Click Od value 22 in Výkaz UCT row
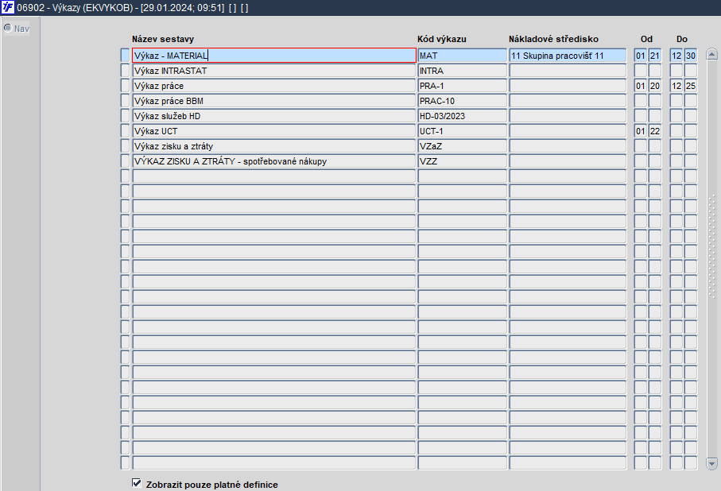The width and height of the screenshot is (721, 491). point(655,131)
